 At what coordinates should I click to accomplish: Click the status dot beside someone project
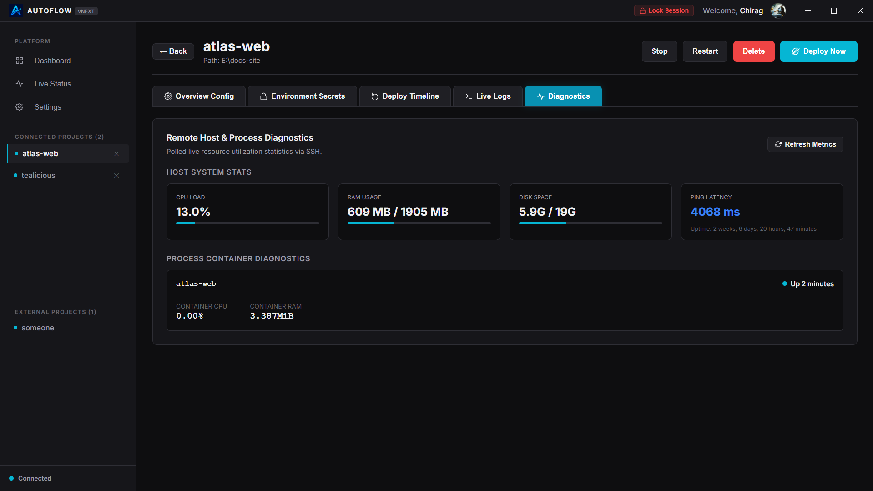pos(15,328)
